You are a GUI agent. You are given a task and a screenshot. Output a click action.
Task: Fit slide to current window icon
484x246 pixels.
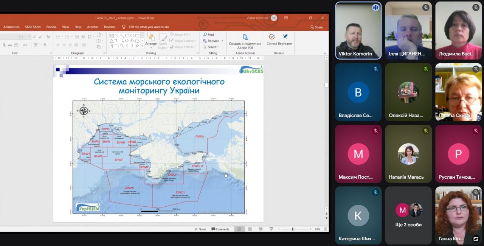tap(326, 229)
